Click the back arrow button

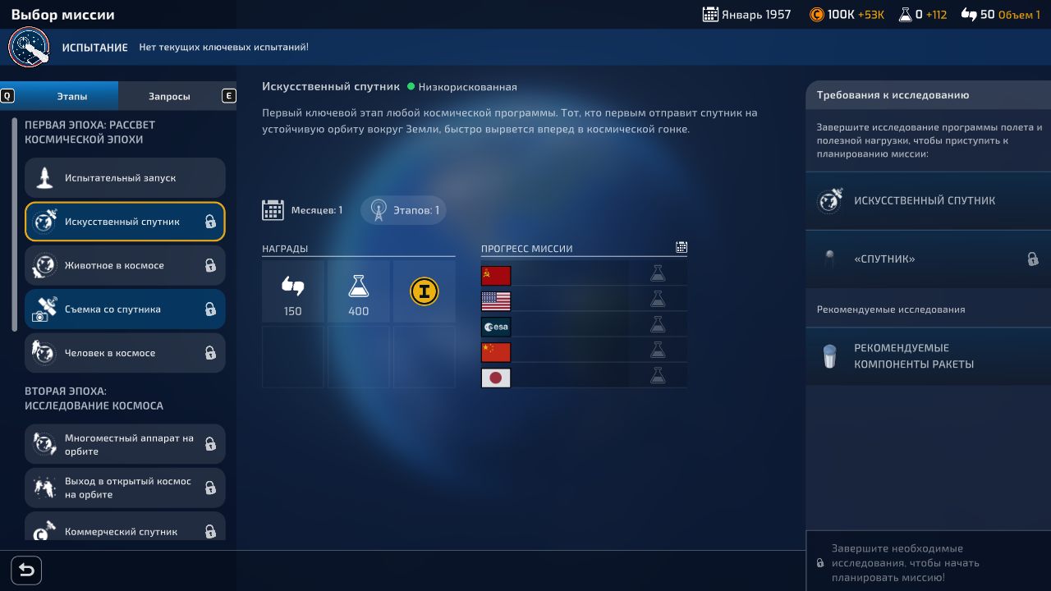point(26,570)
